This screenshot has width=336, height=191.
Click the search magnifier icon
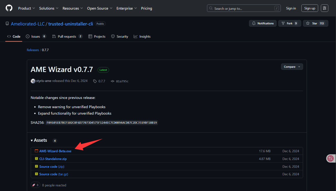211,8
